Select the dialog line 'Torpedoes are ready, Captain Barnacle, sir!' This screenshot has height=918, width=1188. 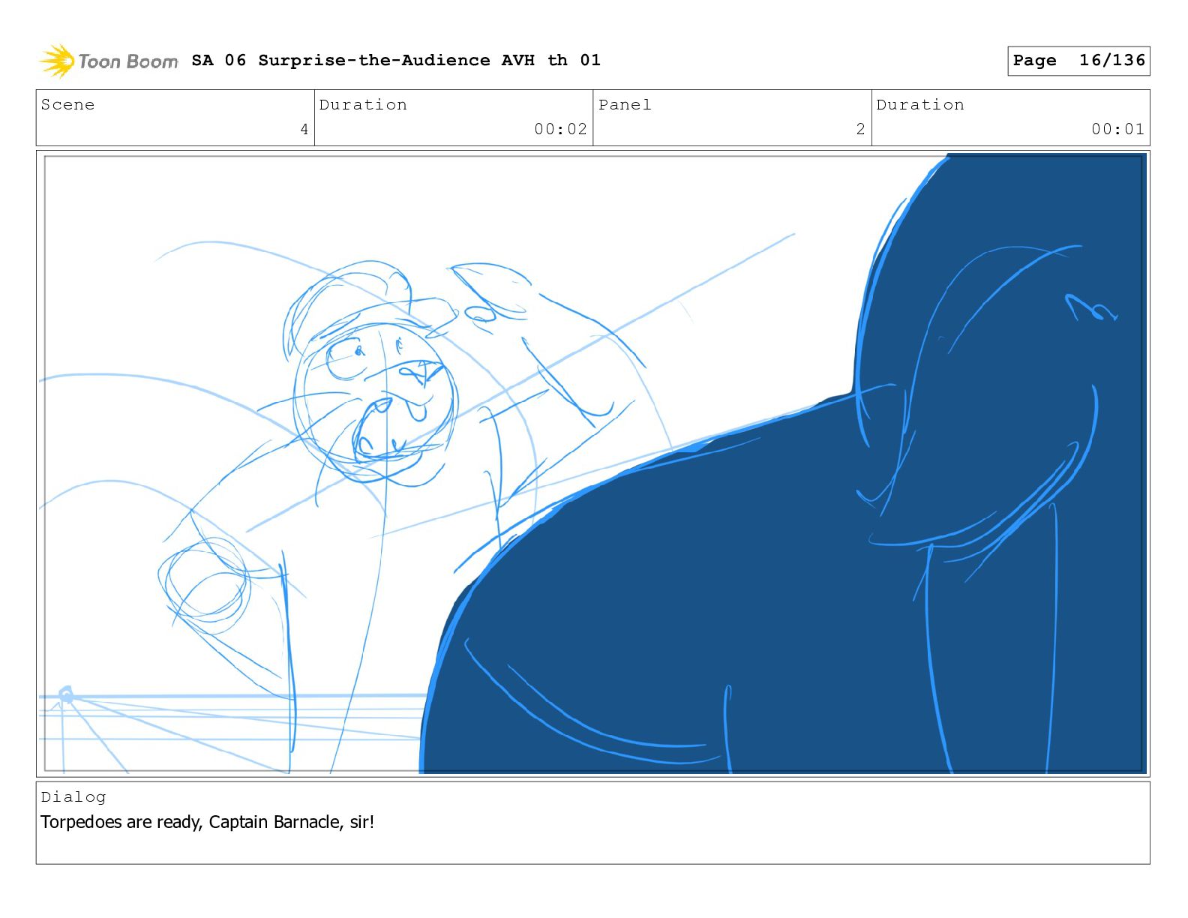point(208,822)
